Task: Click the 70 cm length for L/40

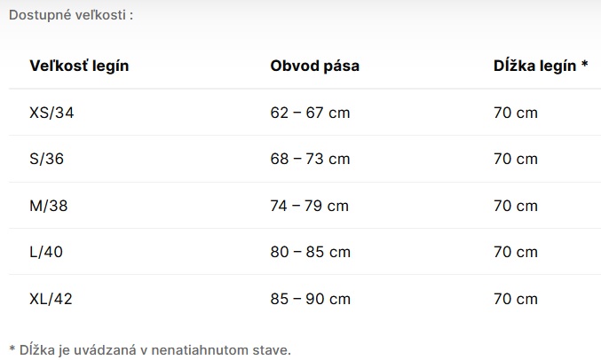Action: click(x=516, y=252)
